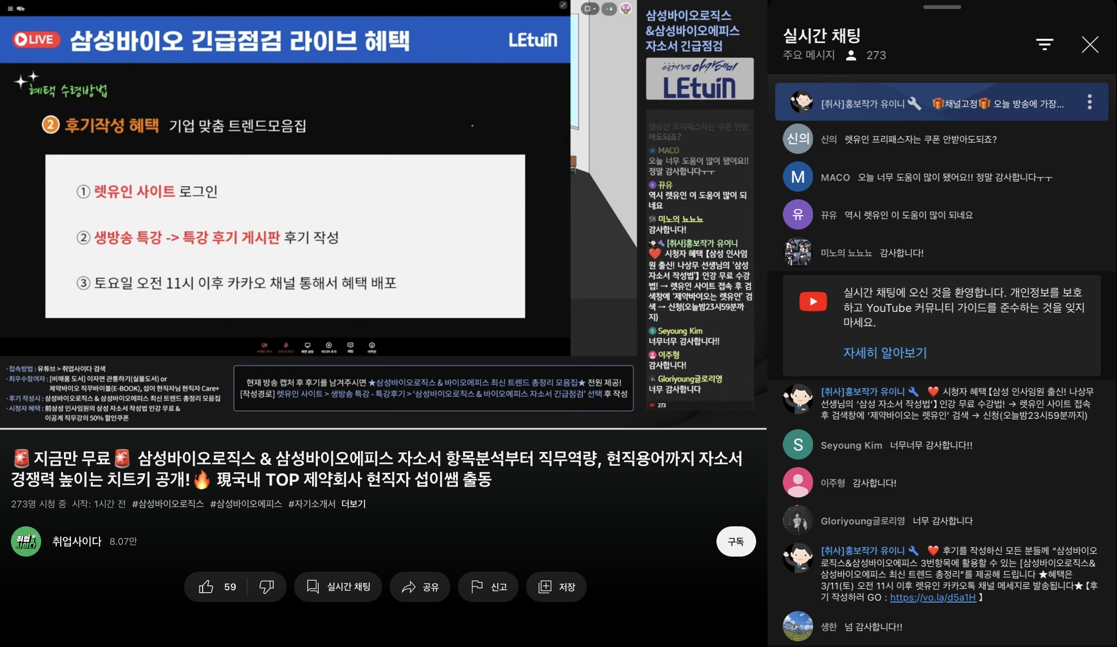Click 홍보작가 유이니 avatar beside 후기 message
Image resolution: width=1117 pixels, height=647 pixels.
[x=798, y=558]
